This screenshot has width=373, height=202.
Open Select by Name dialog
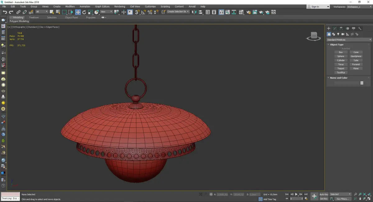(x=58, y=12)
